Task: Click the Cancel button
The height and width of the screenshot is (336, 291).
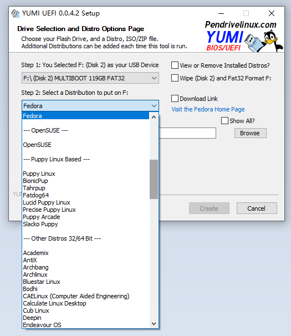Action: point(257,208)
